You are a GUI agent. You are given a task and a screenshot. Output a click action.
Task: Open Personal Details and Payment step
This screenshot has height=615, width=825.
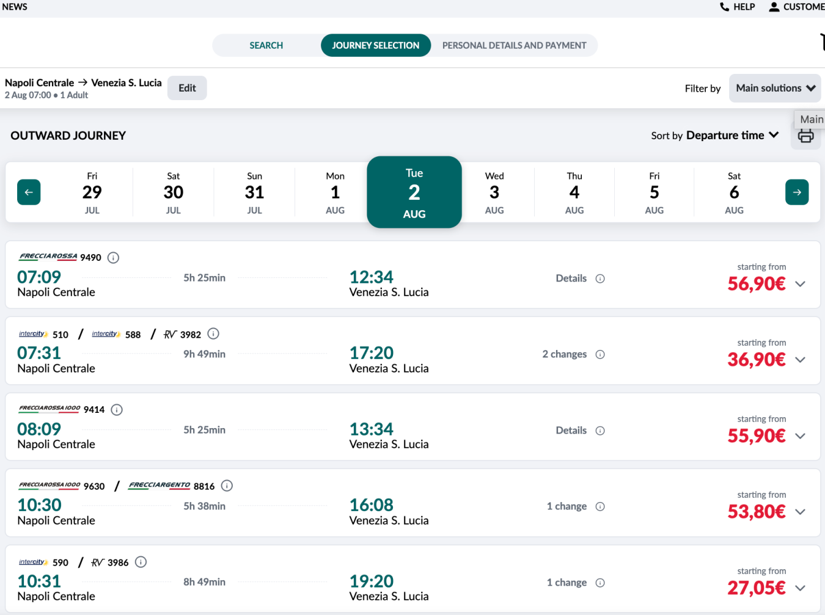click(514, 45)
